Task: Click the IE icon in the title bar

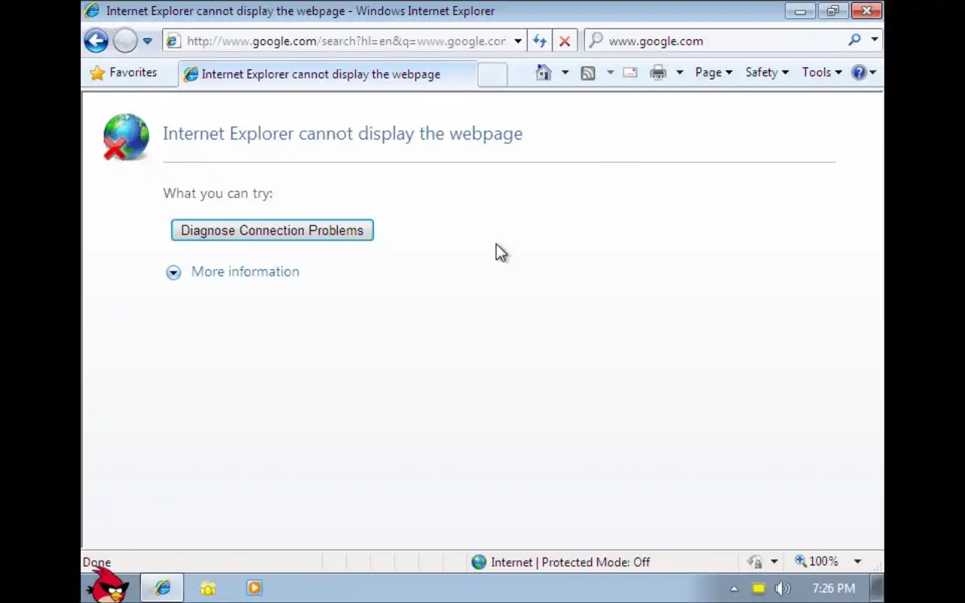Action: click(x=92, y=11)
